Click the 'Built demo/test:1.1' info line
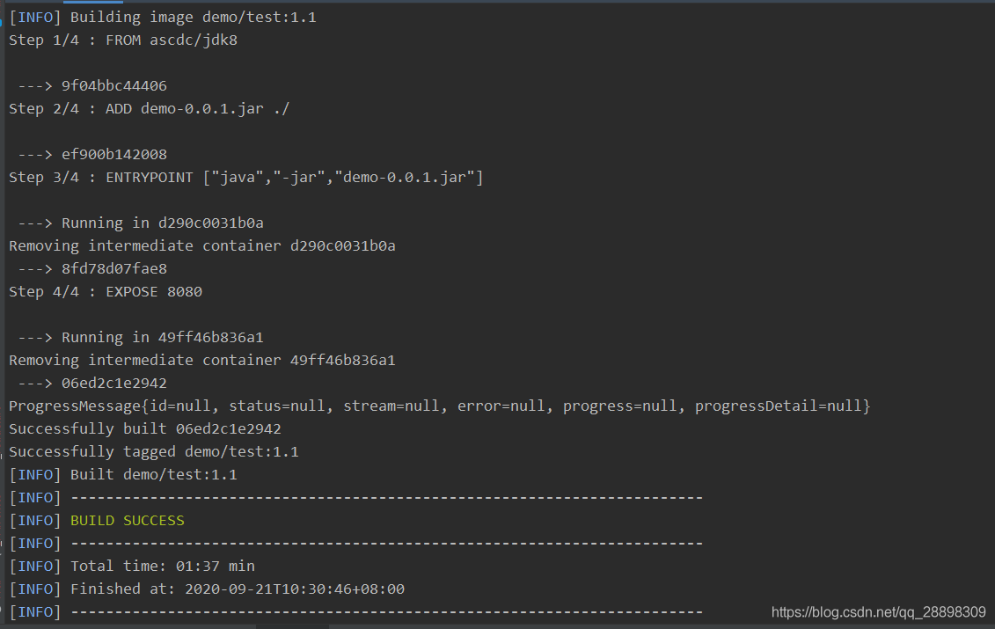This screenshot has height=629, width=995. tap(123, 475)
